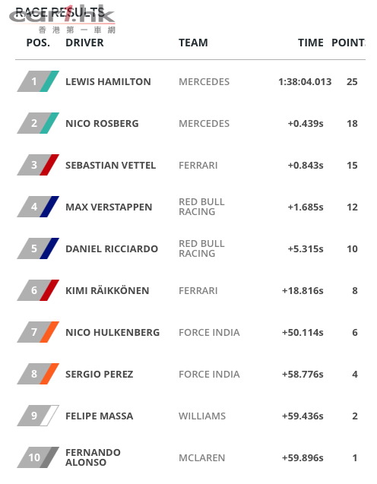This screenshot has height=484, width=377.
Task: Click the car1.hk watermark logo
Action: pos(62,19)
